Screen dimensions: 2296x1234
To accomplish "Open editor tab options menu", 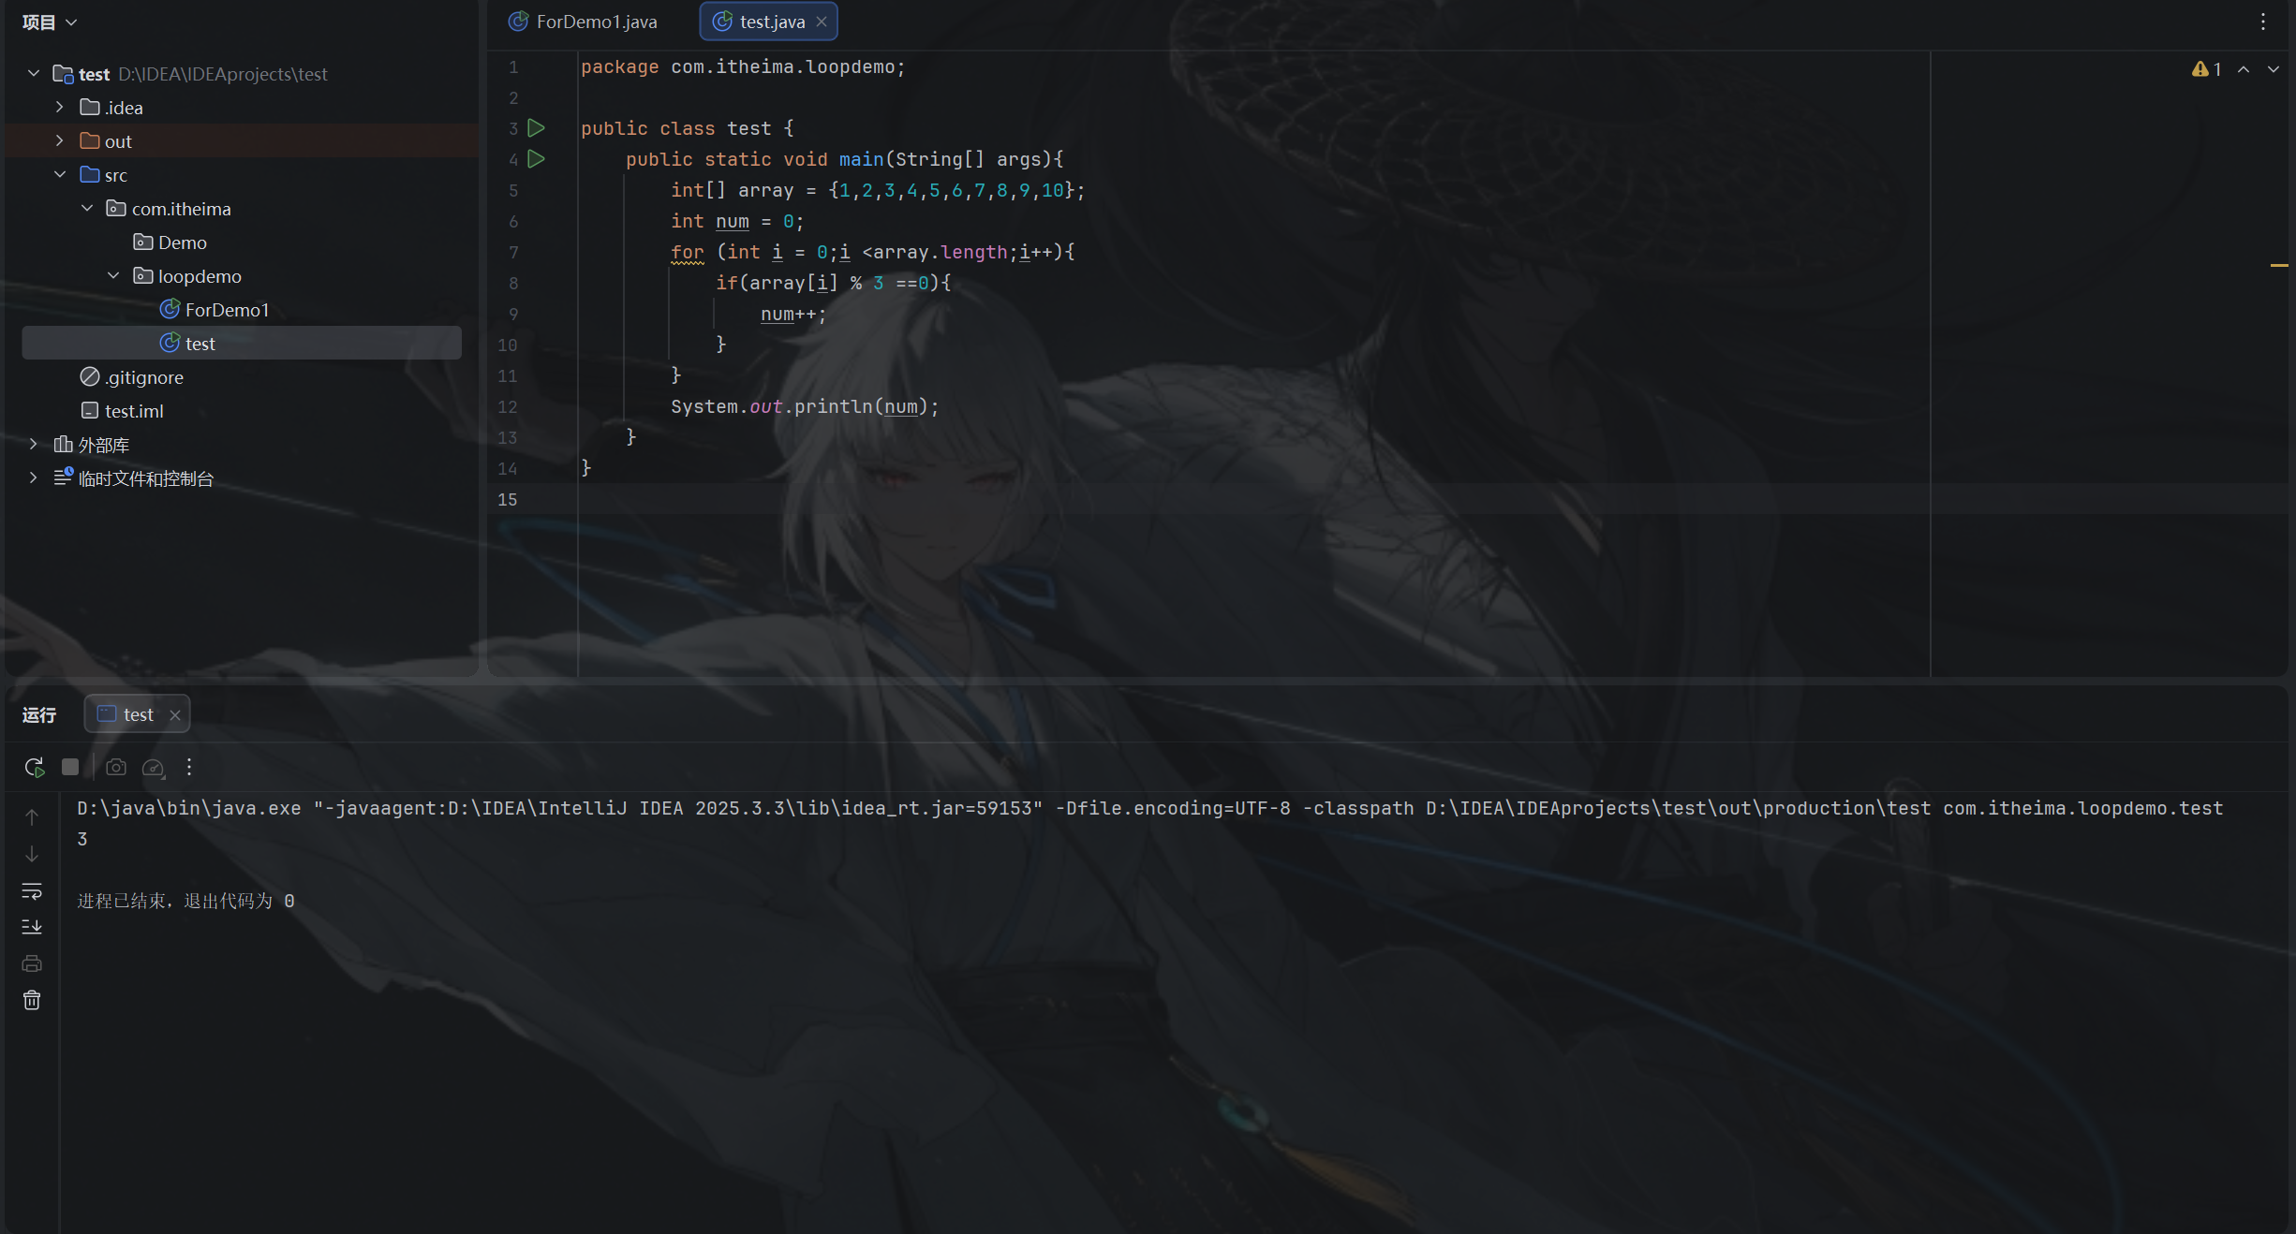I will coord(2263,22).
